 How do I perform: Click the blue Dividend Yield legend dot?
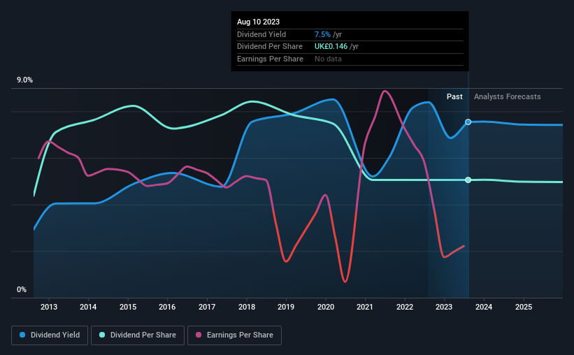point(22,335)
